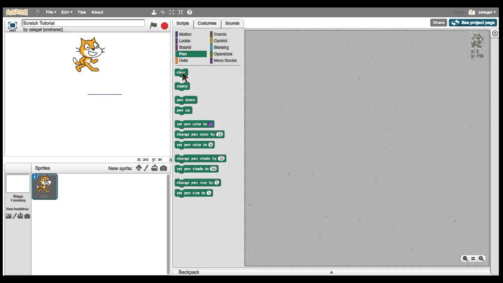The width and height of the screenshot is (503, 283).
Task: Open the Edit menu
Action: 66,12
